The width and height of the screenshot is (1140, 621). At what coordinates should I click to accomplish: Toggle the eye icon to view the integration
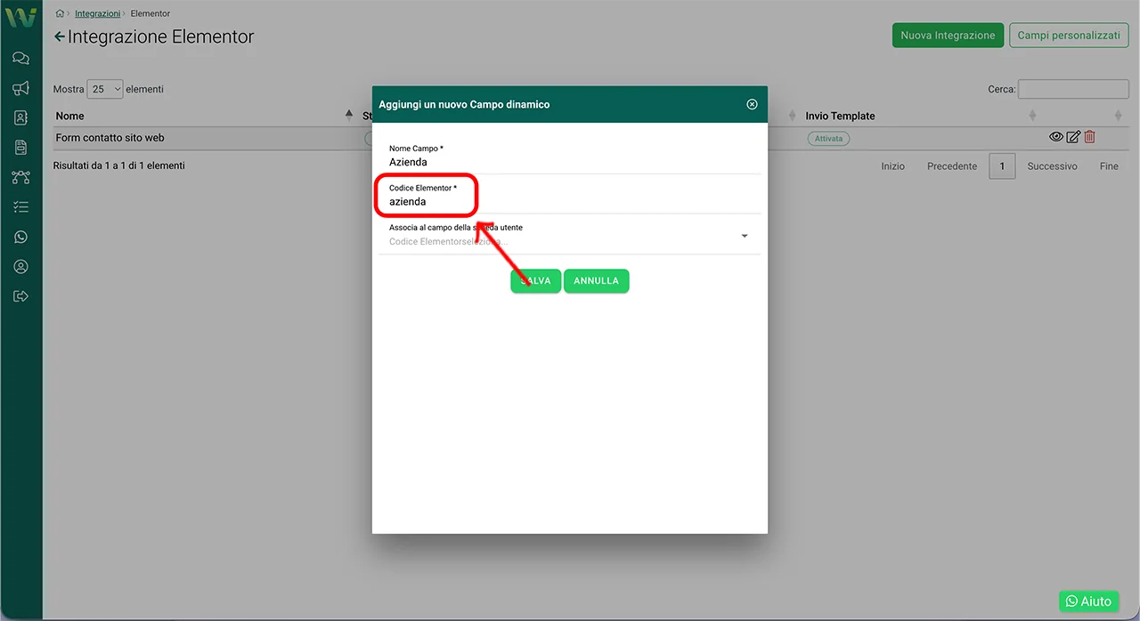click(x=1056, y=137)
